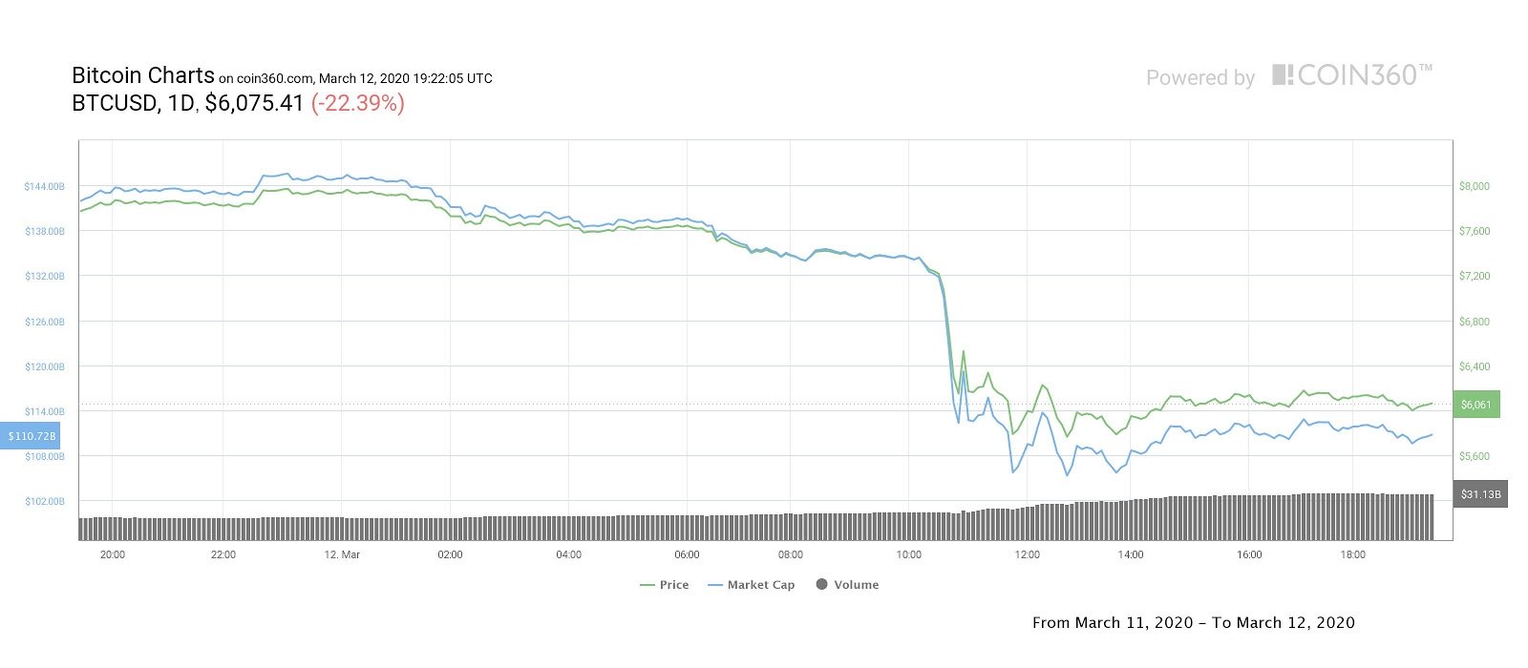This screenshot has height=668, width=1528.
Task: Click the $6,075.41 price in the header
Action: 254,103
